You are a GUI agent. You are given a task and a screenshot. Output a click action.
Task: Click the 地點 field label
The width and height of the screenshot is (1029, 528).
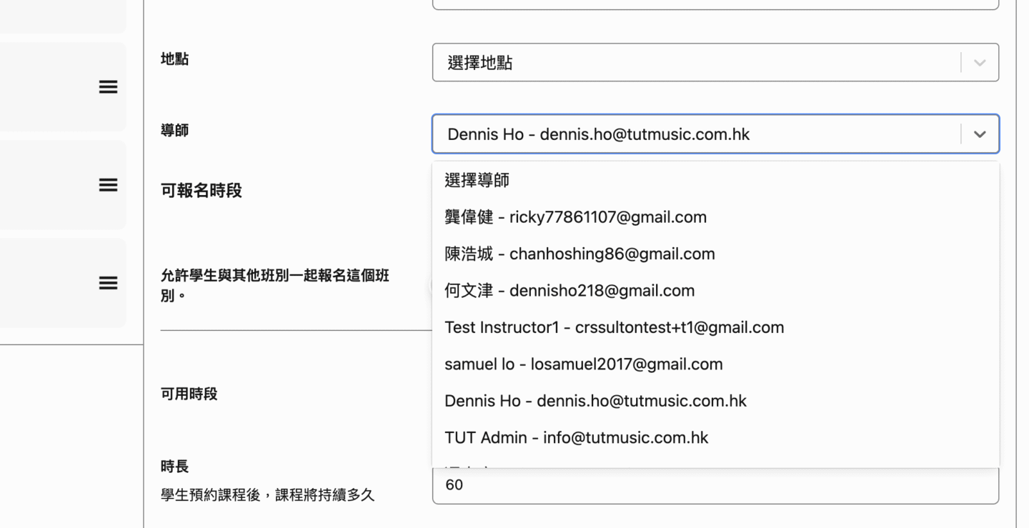coord(175,59)
